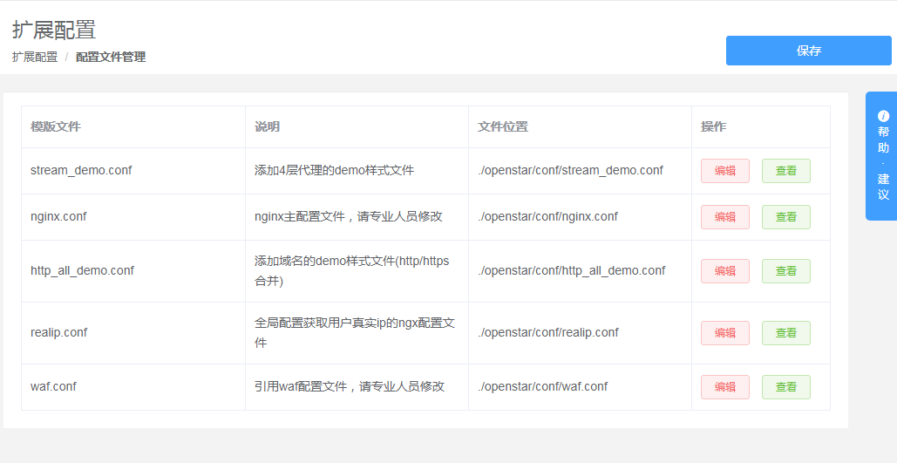This screenshot has height=463, width=897.
Task: Click the blue 保存 save button
Action: point(808,51)
